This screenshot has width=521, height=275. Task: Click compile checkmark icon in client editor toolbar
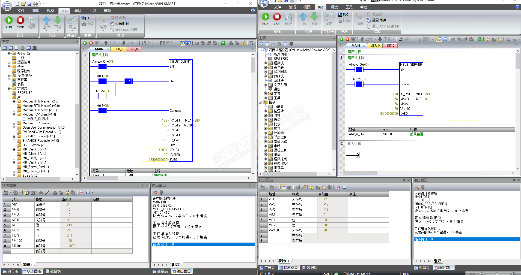pyautogui.click(x=97, y=43)
